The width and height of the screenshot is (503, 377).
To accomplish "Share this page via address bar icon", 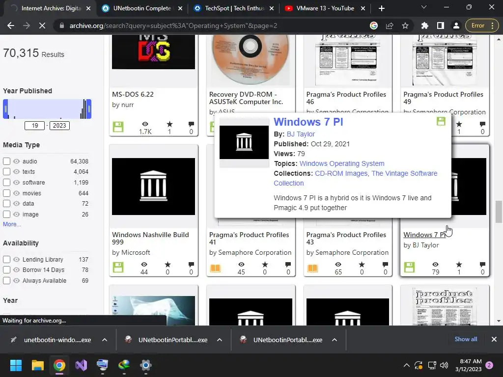I will 390,26.
